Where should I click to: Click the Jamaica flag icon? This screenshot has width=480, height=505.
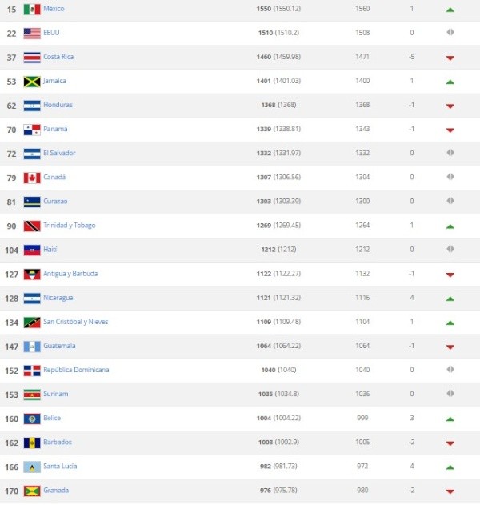[32, 82]
